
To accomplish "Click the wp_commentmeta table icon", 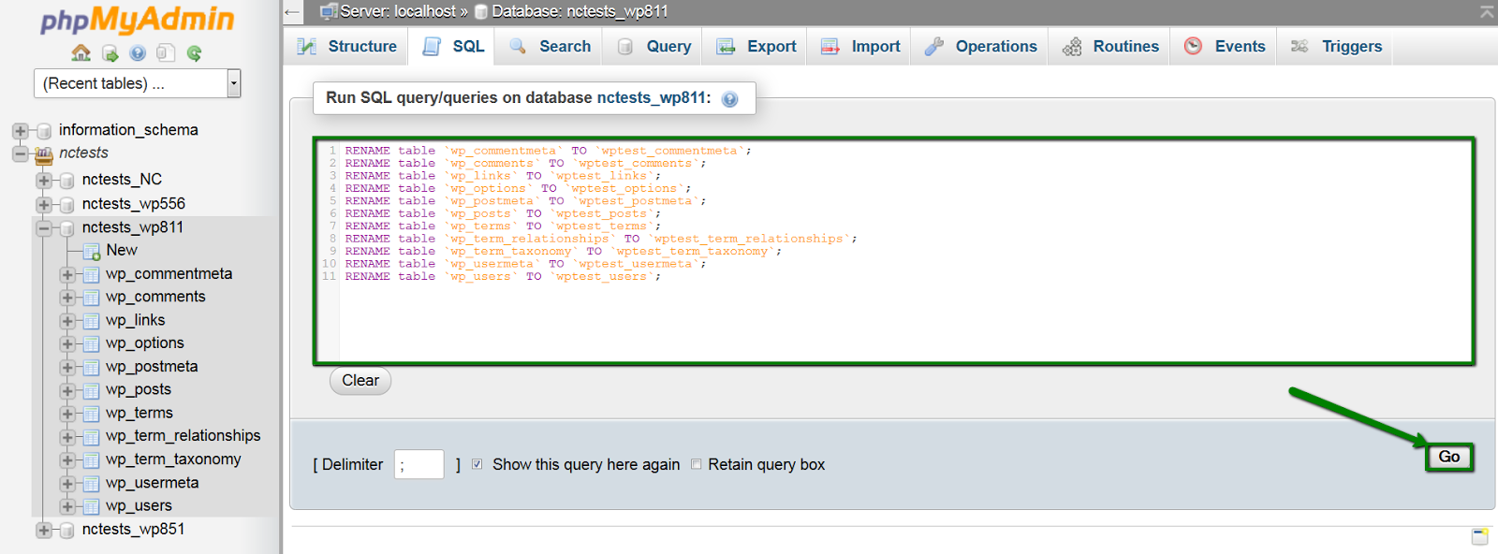I will [x=91, y=274].
